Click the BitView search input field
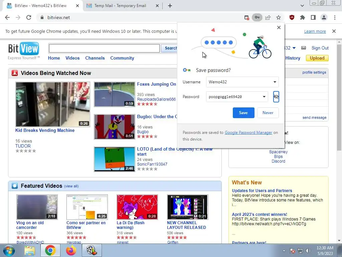The height and width of the screenshot is (257, 342). (104, 48)
